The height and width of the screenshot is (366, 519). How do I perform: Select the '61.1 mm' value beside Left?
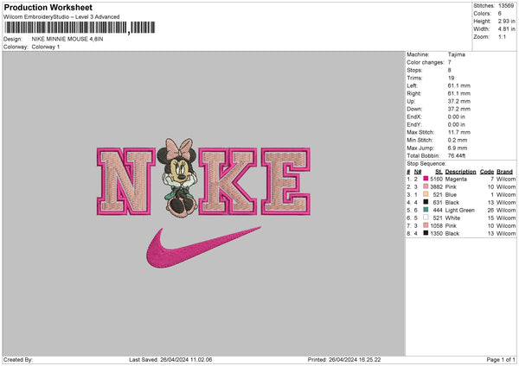[x=459, y=85]
